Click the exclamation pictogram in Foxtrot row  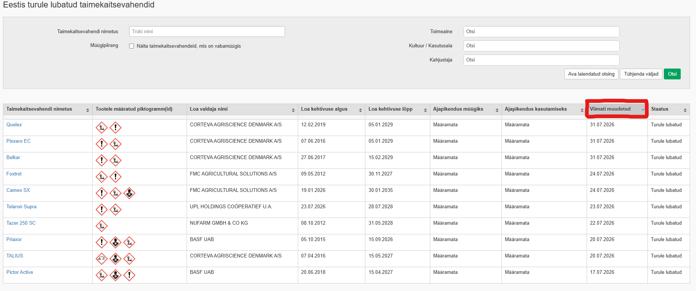[115, 177]
